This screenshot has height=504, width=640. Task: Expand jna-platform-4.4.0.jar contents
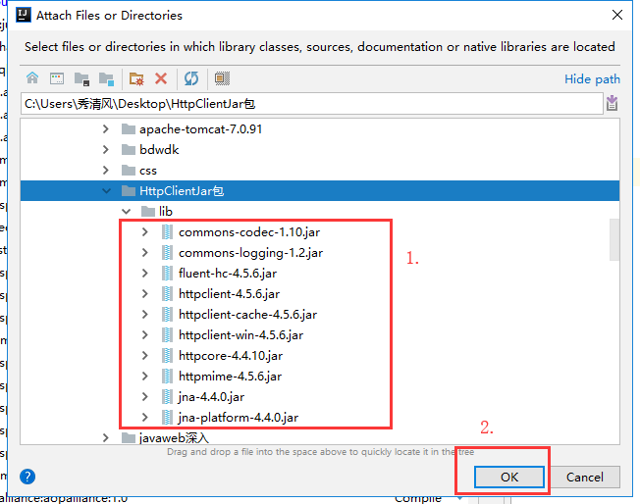145,417
